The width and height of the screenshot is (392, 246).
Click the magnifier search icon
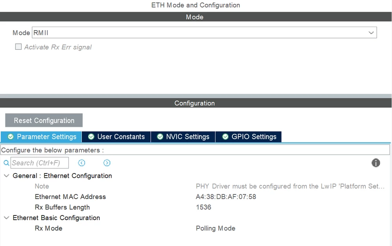pos(6,163)
